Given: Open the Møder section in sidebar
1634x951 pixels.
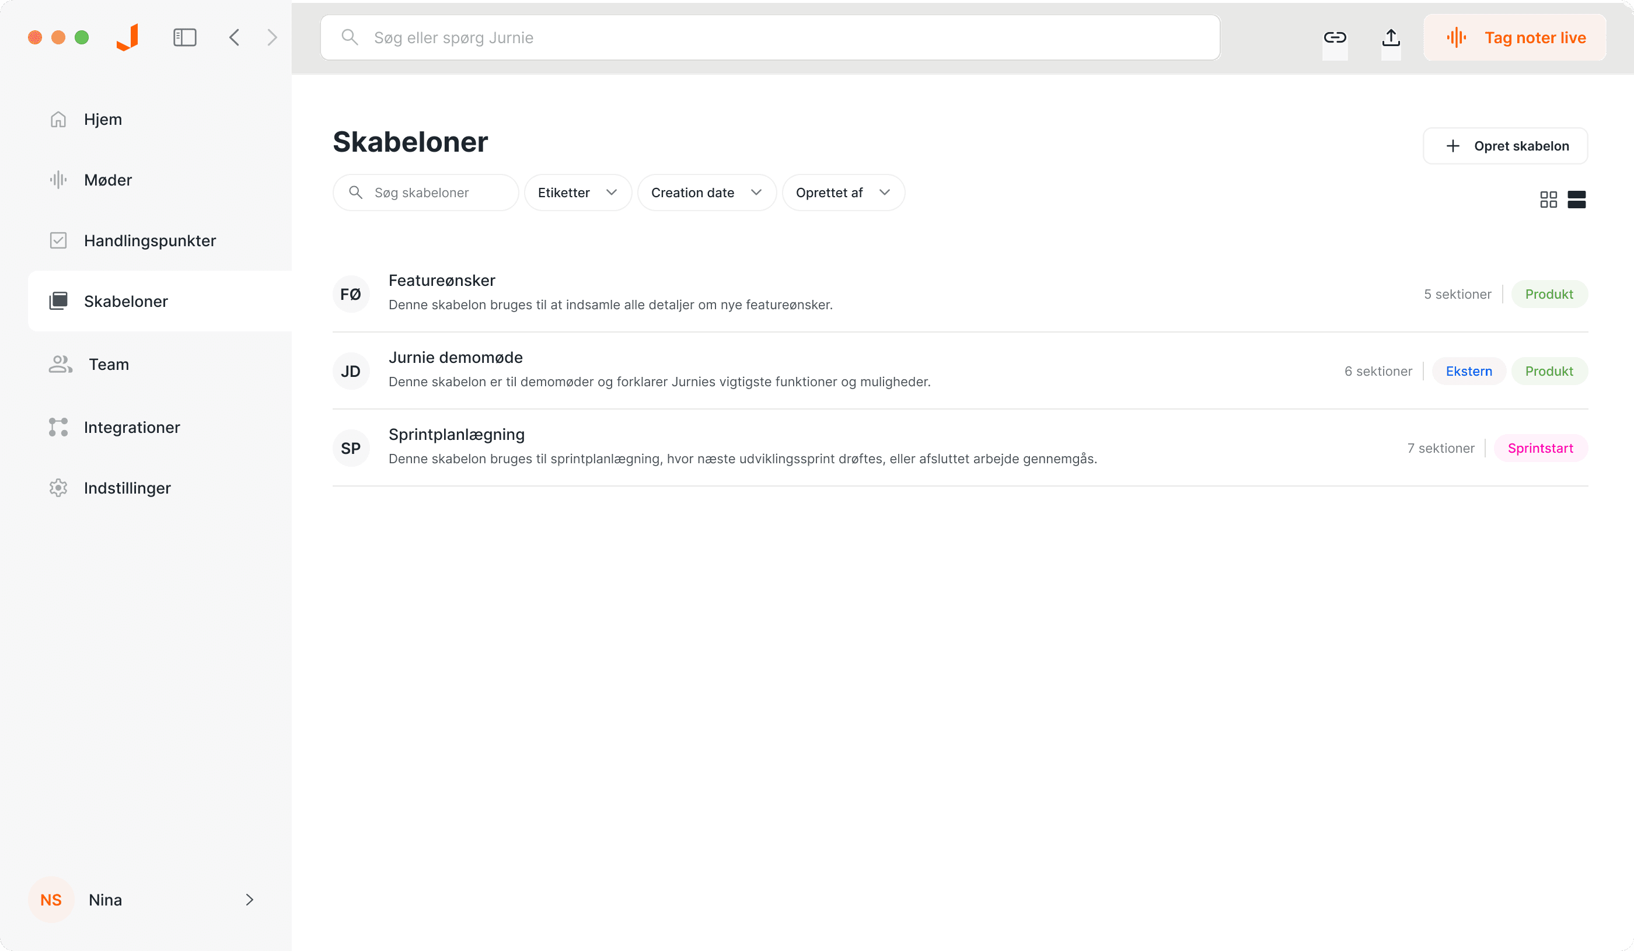Looking at the screenshot, I should tap(107, 180).
